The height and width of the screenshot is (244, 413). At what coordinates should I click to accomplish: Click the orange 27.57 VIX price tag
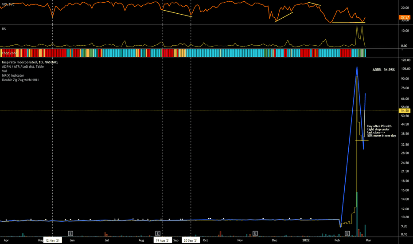tap(405, 17)
